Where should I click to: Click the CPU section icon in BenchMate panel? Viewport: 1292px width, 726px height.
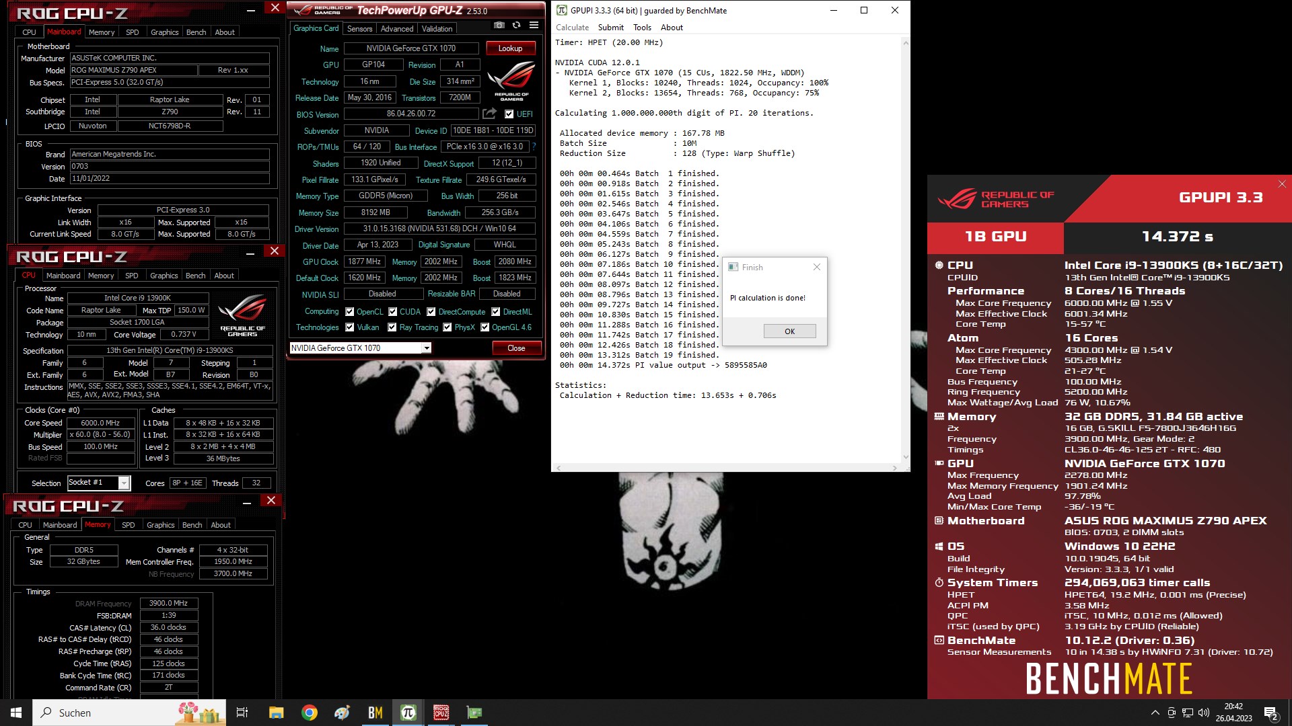pos(939,265)
